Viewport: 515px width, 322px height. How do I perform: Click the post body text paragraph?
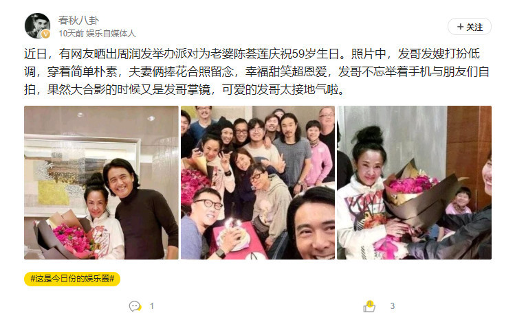click(x=257, y=71)
